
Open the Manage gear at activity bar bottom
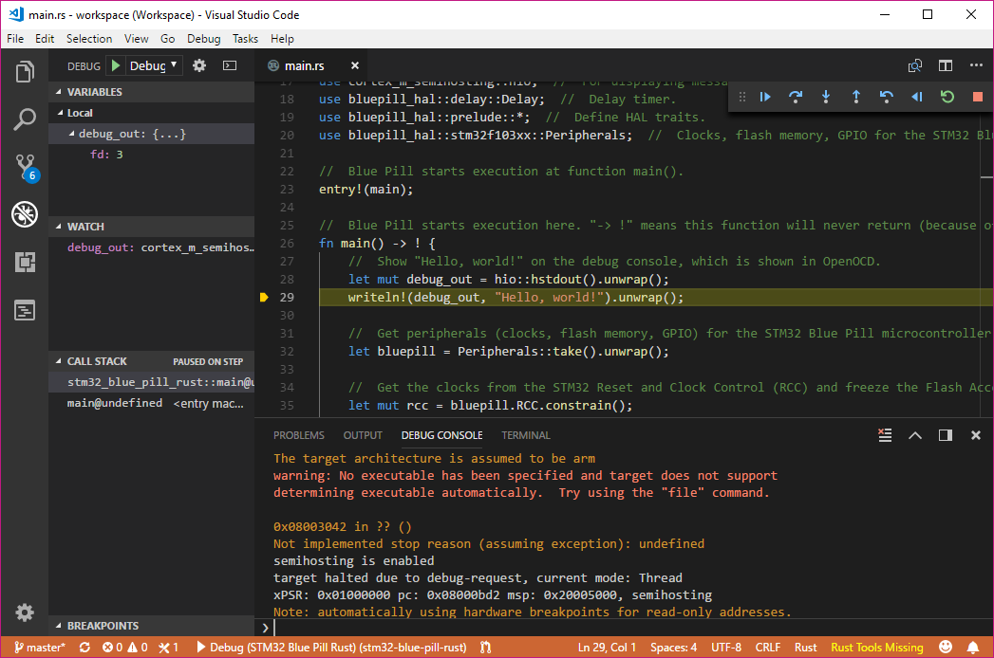(25, 612)
